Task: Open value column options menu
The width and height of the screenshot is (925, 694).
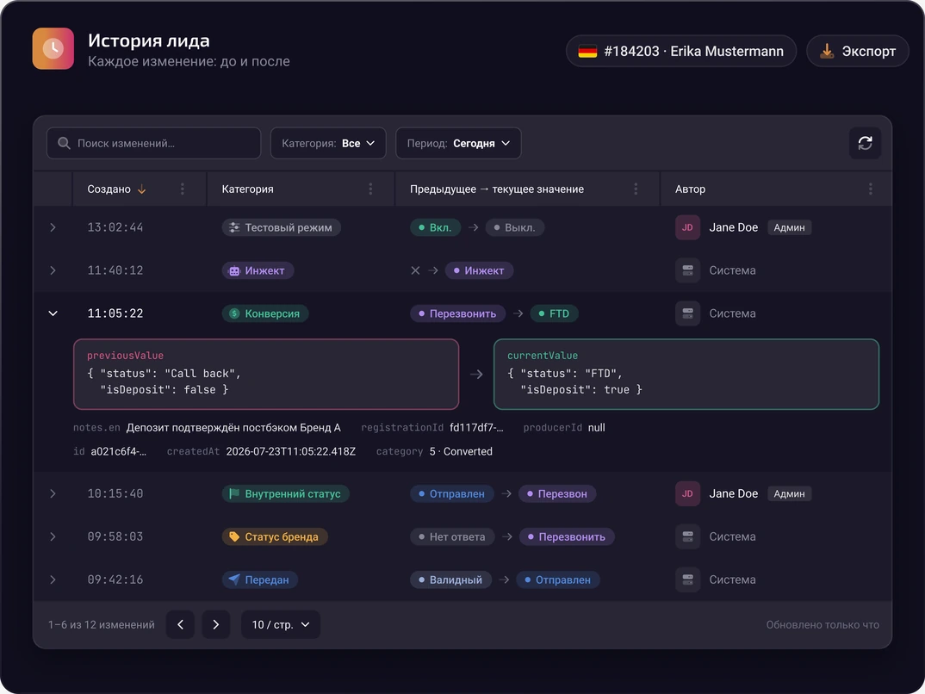Action: click(x=636, y=189)
